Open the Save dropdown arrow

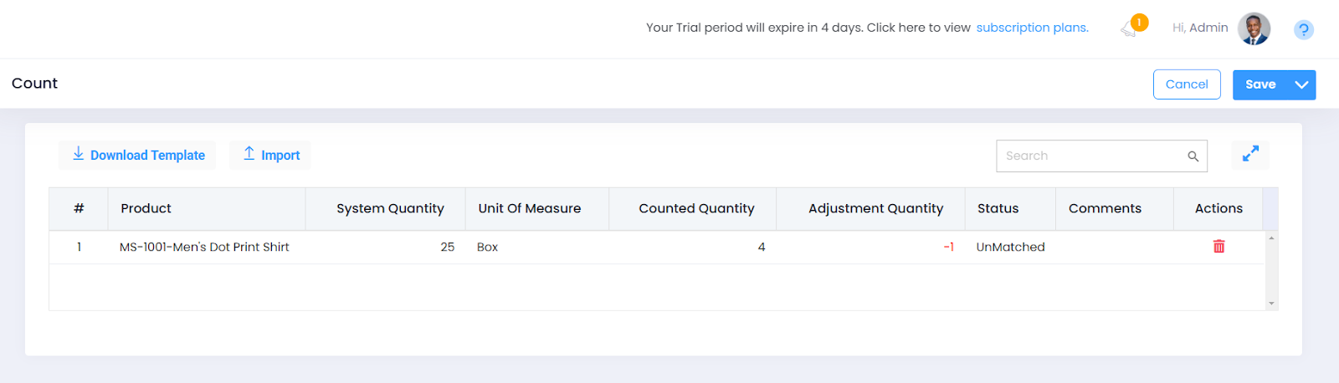[1301, 84]
